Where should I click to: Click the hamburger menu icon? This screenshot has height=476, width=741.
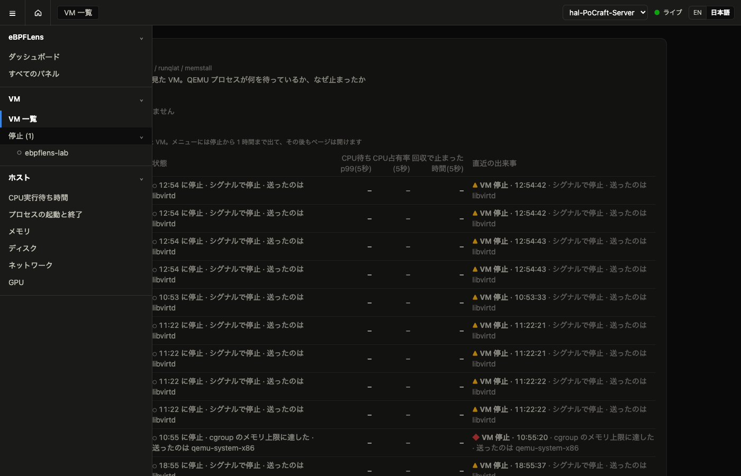[x=12, y=13]
